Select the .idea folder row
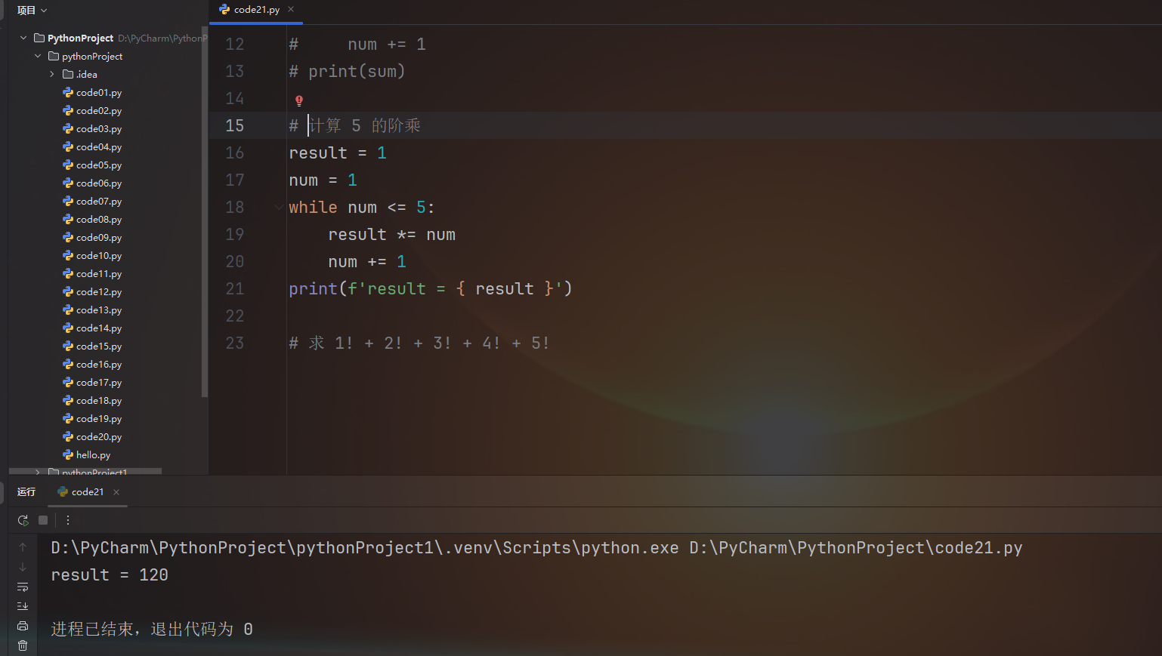This screenshot has width=1162, height=656. (x=106, y=74)
